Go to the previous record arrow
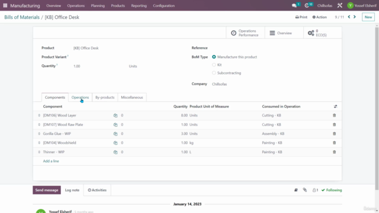This screenshot has height=213, width=379. [349, 17]
